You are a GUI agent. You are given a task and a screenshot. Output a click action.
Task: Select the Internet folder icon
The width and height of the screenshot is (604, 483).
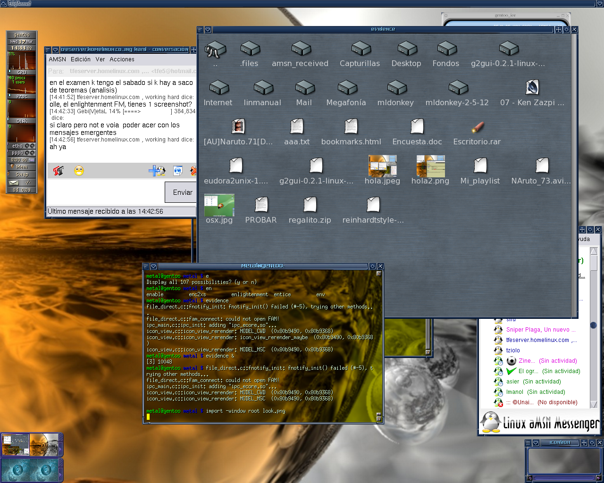[x=219, y=87]
